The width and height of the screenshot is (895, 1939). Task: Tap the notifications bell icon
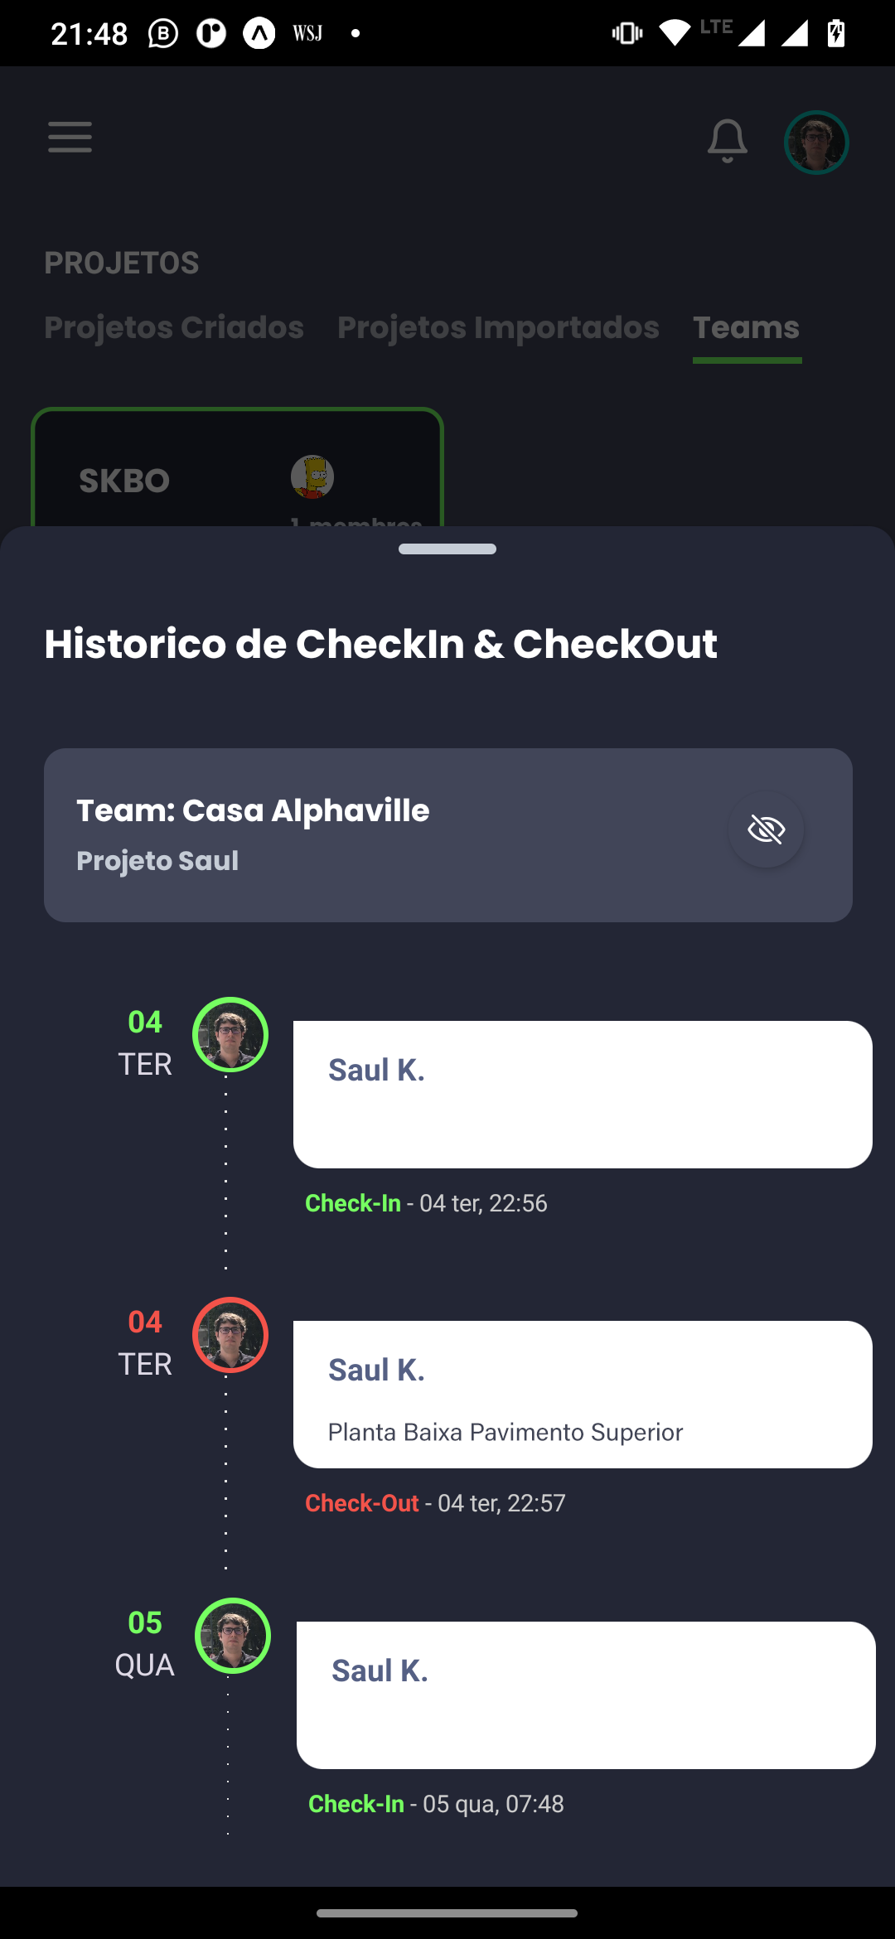pos(727,141)
